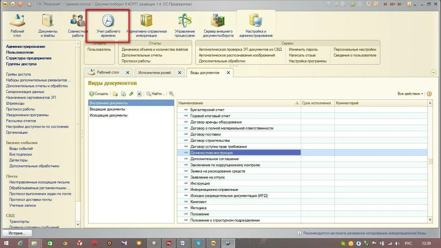Open Учет рабочего времени section
441x248 pixels.
click(x=108, y=26)
